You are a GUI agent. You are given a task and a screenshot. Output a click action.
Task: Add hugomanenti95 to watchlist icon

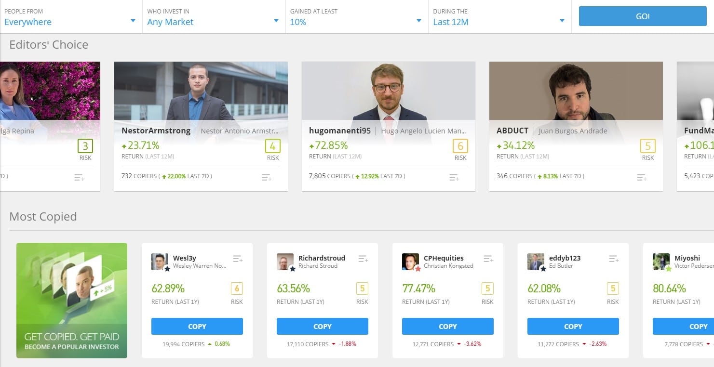454,177
